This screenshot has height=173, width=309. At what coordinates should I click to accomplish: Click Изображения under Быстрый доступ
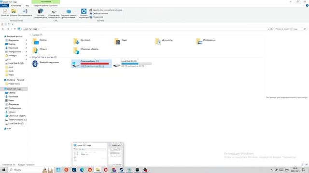(14, 52)
